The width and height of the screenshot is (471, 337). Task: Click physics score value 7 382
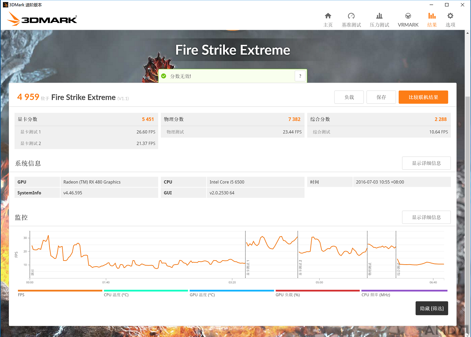coord(294,119)
